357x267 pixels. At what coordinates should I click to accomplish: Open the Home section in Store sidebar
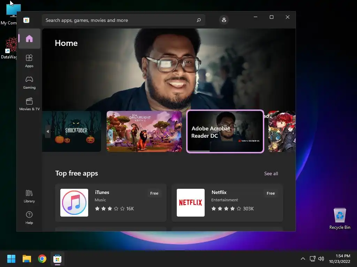tap(29, 39)
